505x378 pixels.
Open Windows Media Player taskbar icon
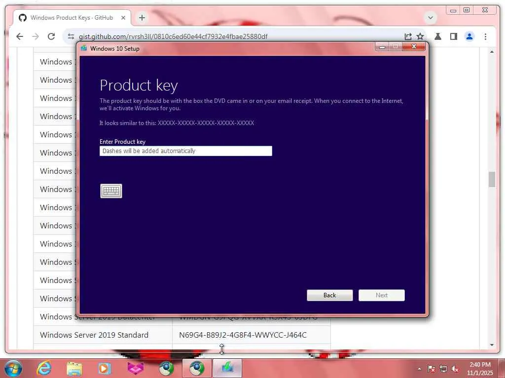(105, 368)
